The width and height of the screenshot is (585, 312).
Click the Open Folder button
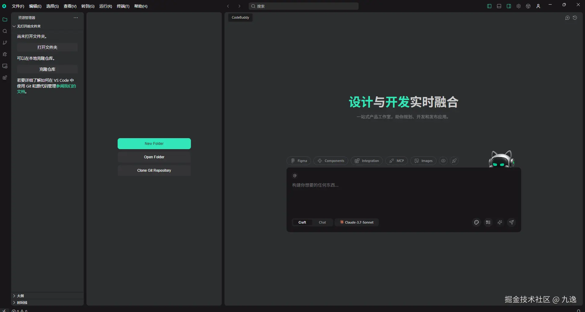[x=154, y=157]
